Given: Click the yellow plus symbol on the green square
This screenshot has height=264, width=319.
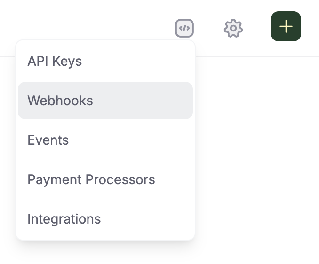Looking at the screenshot, I should (286, 26).
